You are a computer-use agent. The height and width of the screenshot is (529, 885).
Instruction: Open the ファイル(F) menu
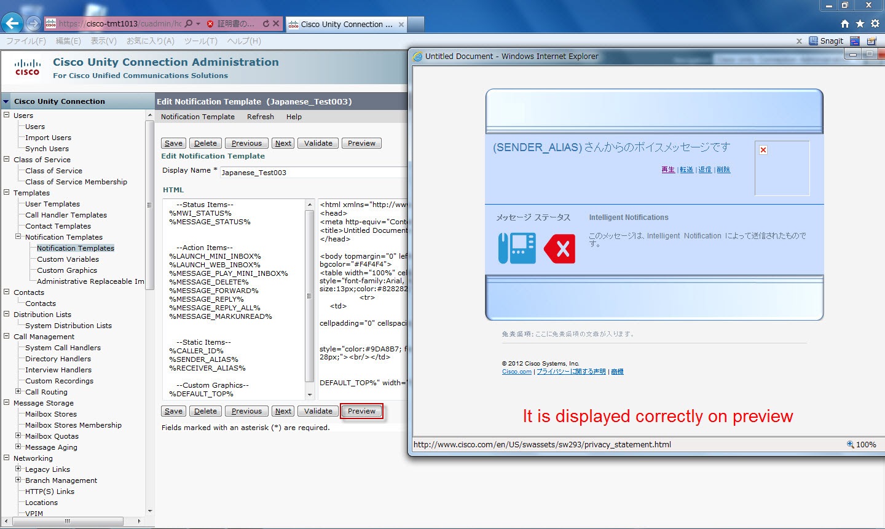[26, 41]
